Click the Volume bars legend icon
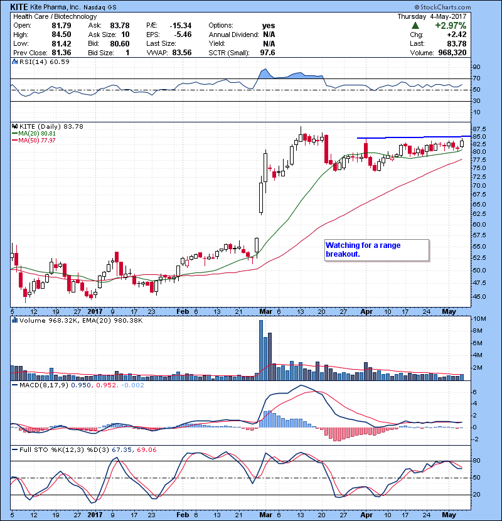 14,320
